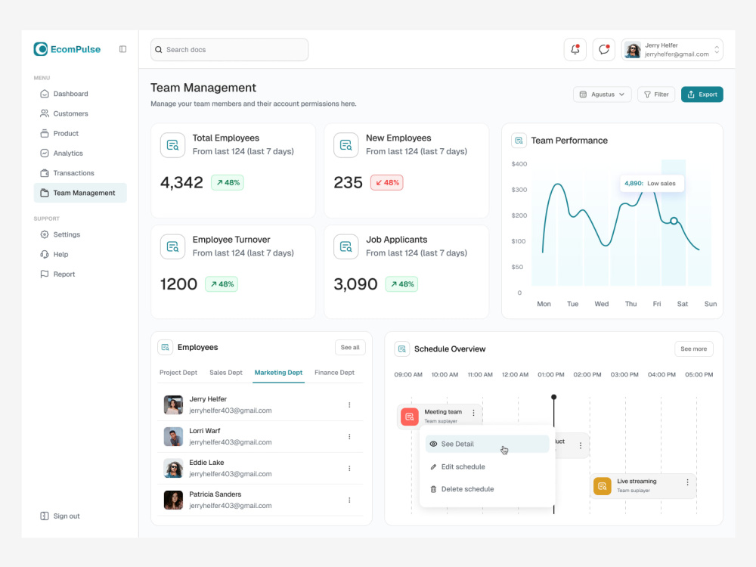Switch to Finance Dept tab
756x567 pixels.
coord(334,372)
